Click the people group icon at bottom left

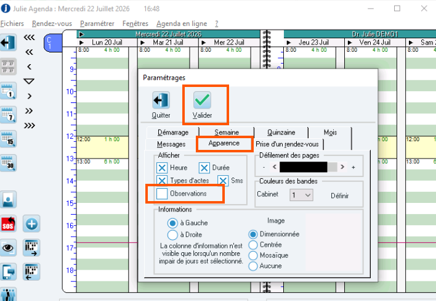pyautogui.click(x=8, y=294)
